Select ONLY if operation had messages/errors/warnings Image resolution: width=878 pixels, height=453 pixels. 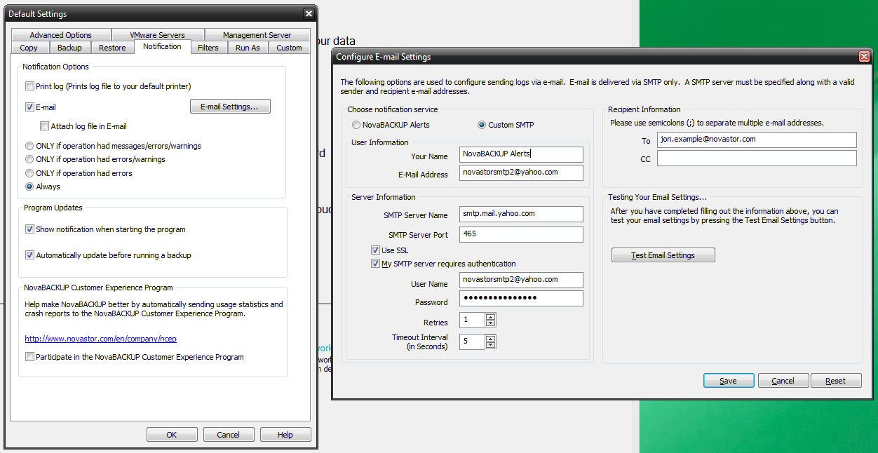pos(29,146)
